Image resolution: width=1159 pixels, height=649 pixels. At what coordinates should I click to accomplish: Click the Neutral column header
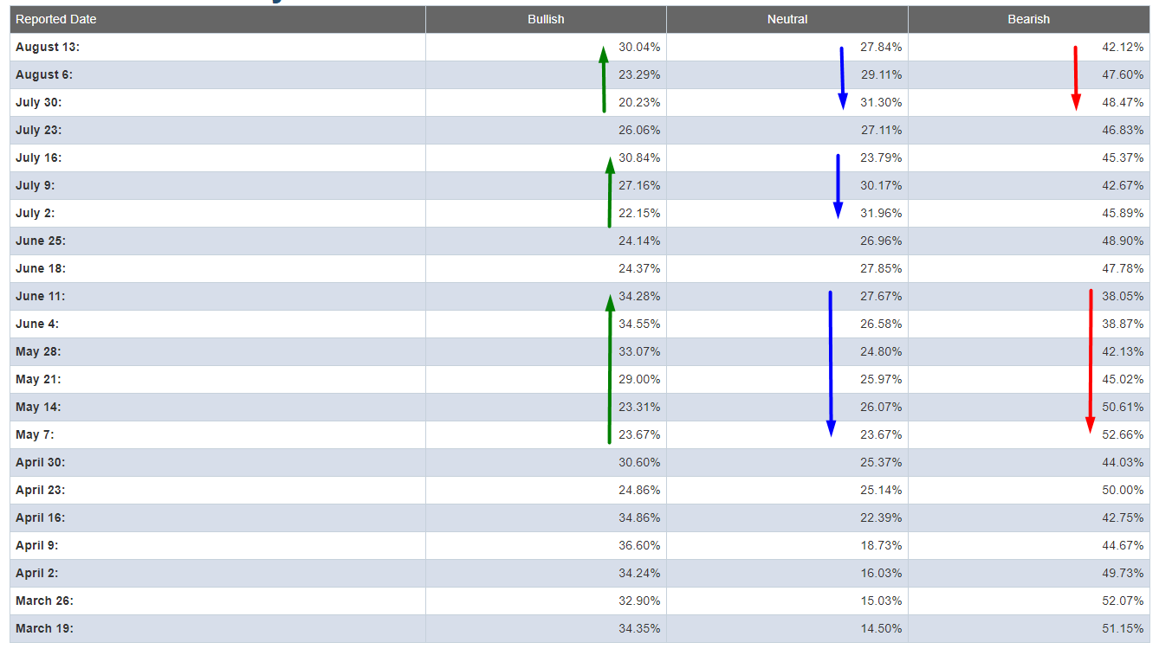point(787,19)
